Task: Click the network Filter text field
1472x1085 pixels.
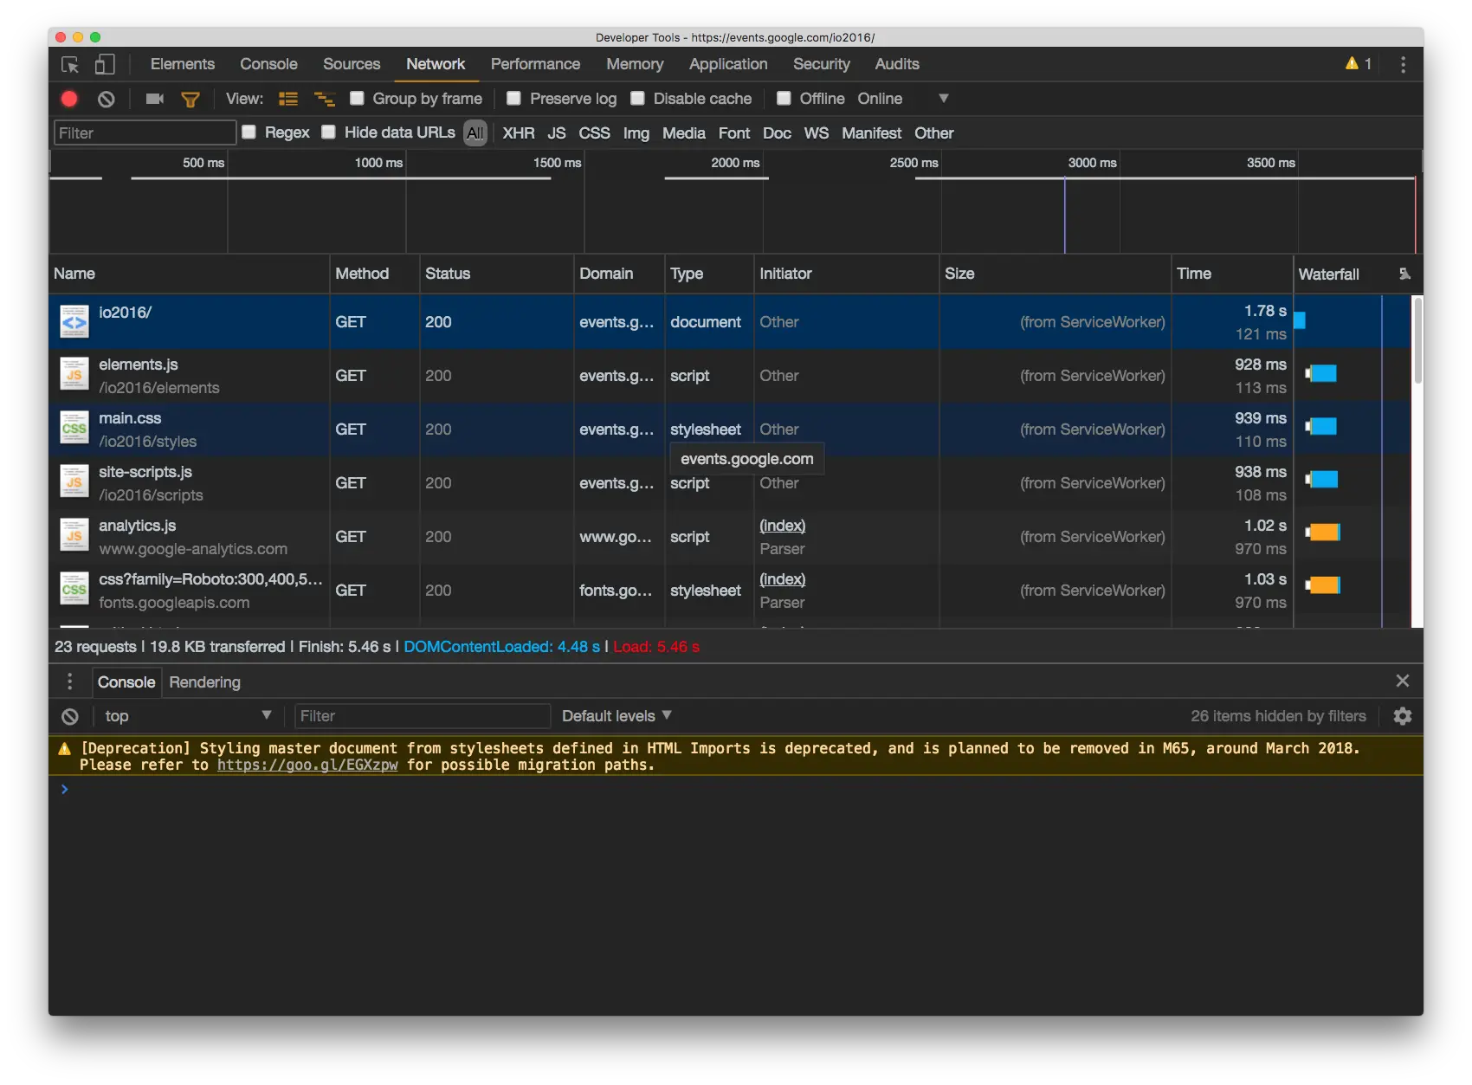Action: (145, 133)
